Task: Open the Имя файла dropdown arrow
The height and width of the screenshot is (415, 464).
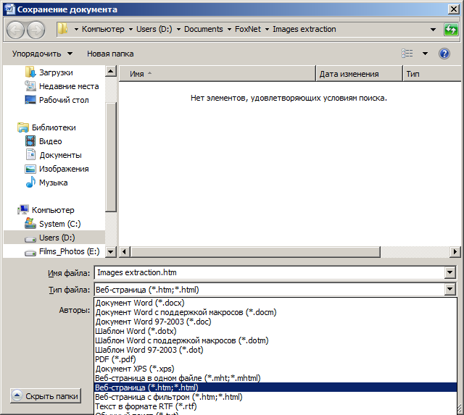Action: (x=449, y=272)
